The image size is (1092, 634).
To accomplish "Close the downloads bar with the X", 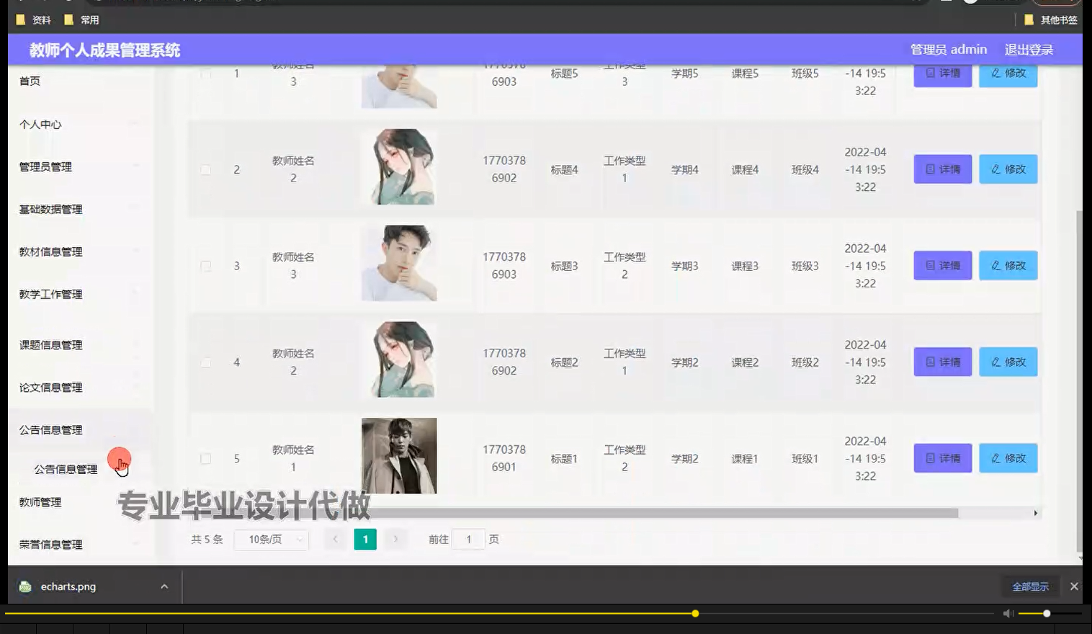I will pos(1074,586).
